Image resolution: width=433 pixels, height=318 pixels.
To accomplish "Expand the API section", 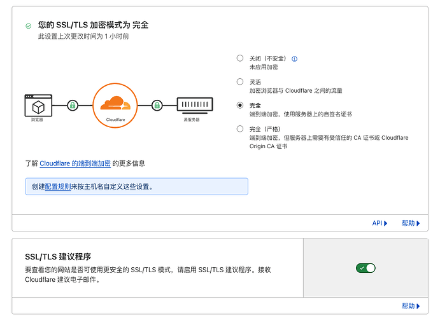I will [x=380, y=223].
